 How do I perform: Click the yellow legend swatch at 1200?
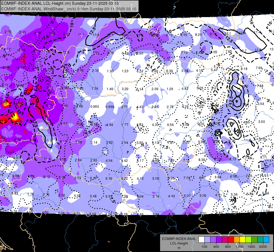click(243, 240)
